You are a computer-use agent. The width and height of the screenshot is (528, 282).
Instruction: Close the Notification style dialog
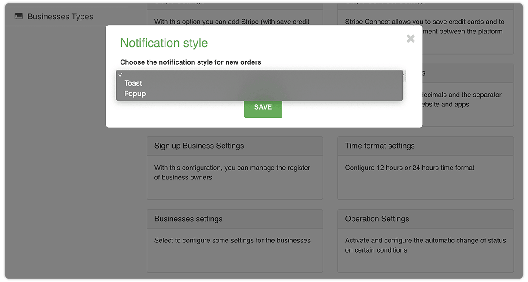point(411,39)
